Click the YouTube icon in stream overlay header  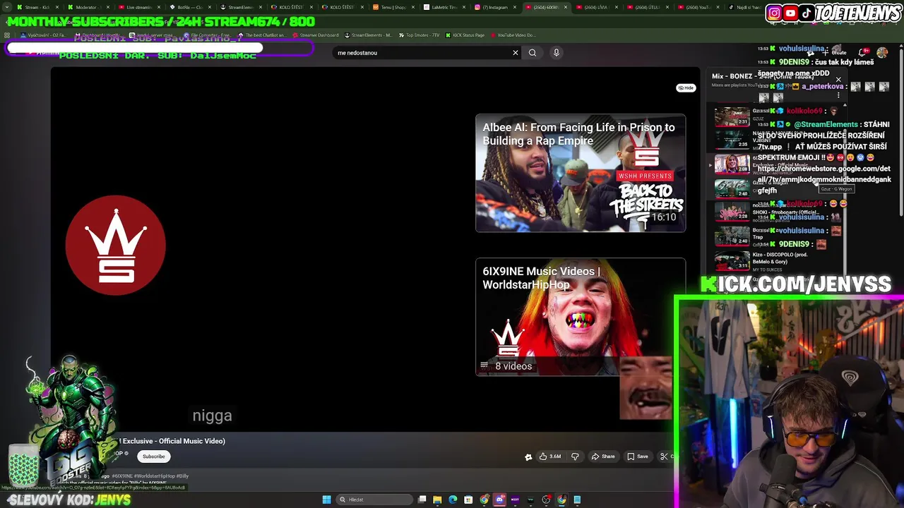pos(790,13)
